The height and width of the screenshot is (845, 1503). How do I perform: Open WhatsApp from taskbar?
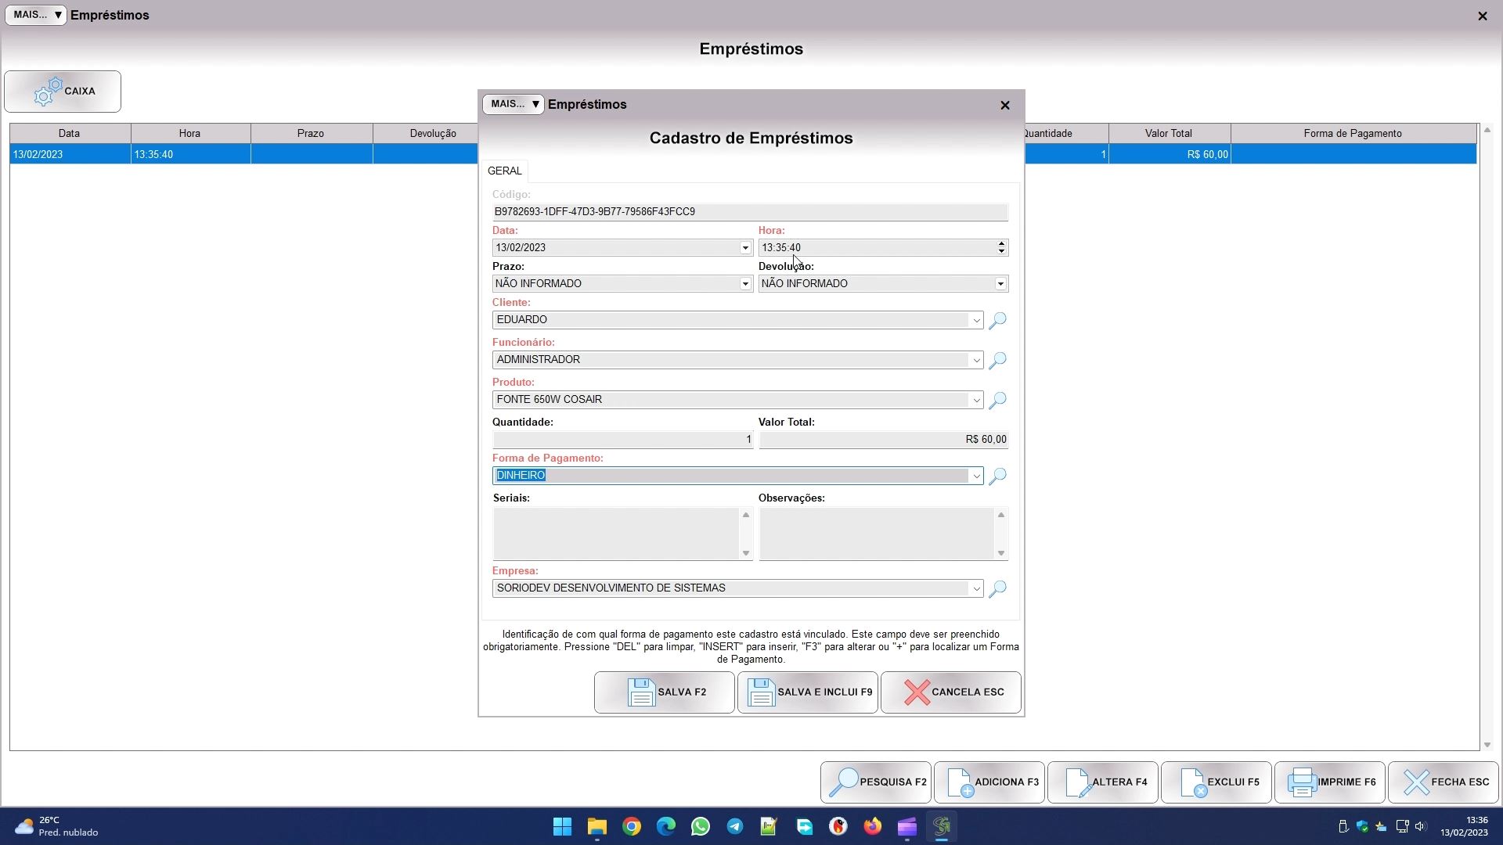pyautogui.click(x=700, y=827)
